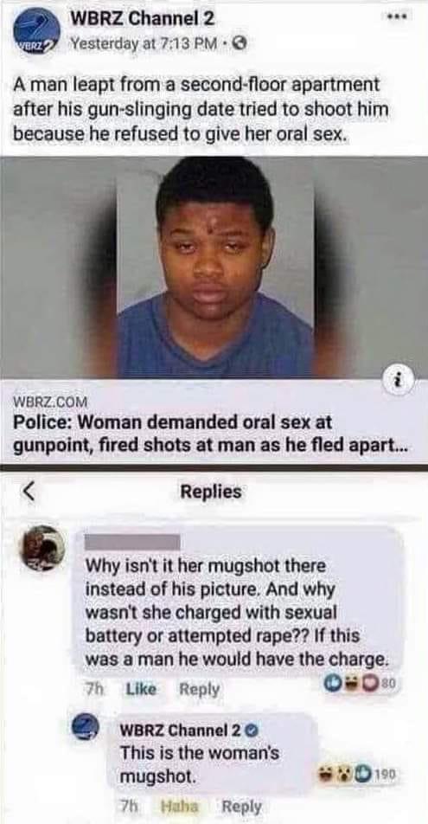Reply to the mugshot question comment
Image resolution: width=428 pixels, height=824 pixels.
point(200,690)
